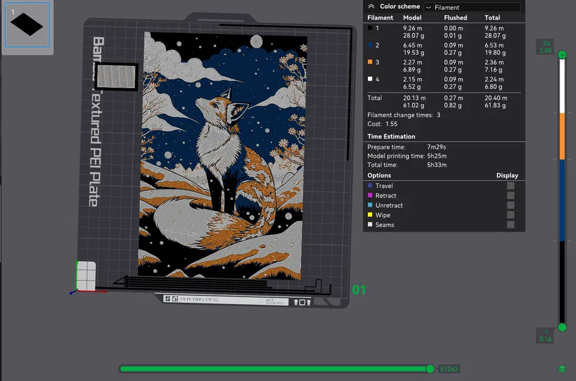Click the square plate icon right of the warning label
Image resolution: width=576 pixels, height=381 pixels.
tap(302, 301)
